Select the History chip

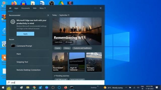pyautogui.click(x=67, y=48)
